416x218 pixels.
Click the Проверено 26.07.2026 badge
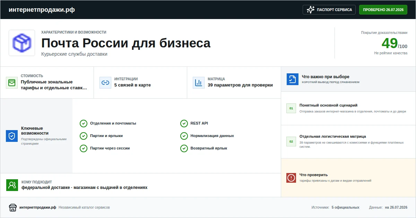point(383,10)
